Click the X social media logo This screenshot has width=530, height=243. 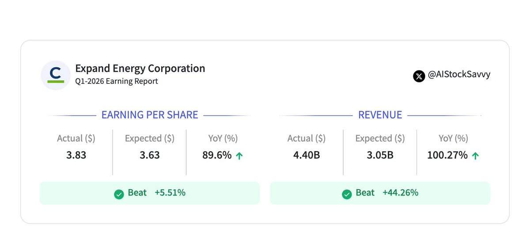pyautogui.click(x=419, y=75)
